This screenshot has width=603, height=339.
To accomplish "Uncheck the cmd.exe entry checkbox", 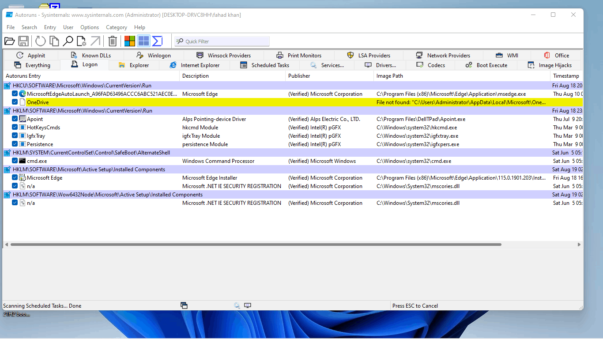I will (x=15, y=161).
